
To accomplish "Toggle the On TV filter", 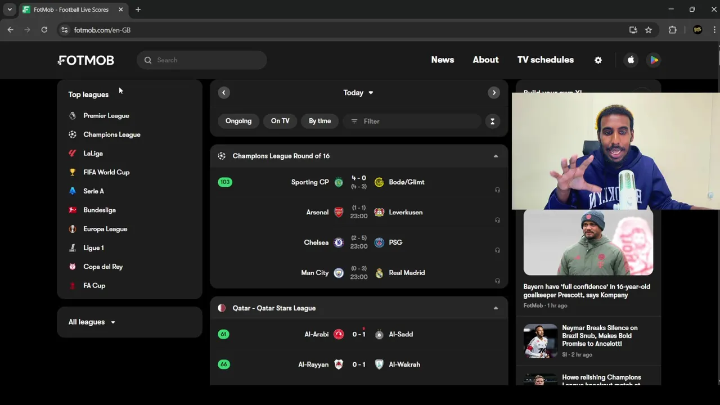I will [280, 121].
